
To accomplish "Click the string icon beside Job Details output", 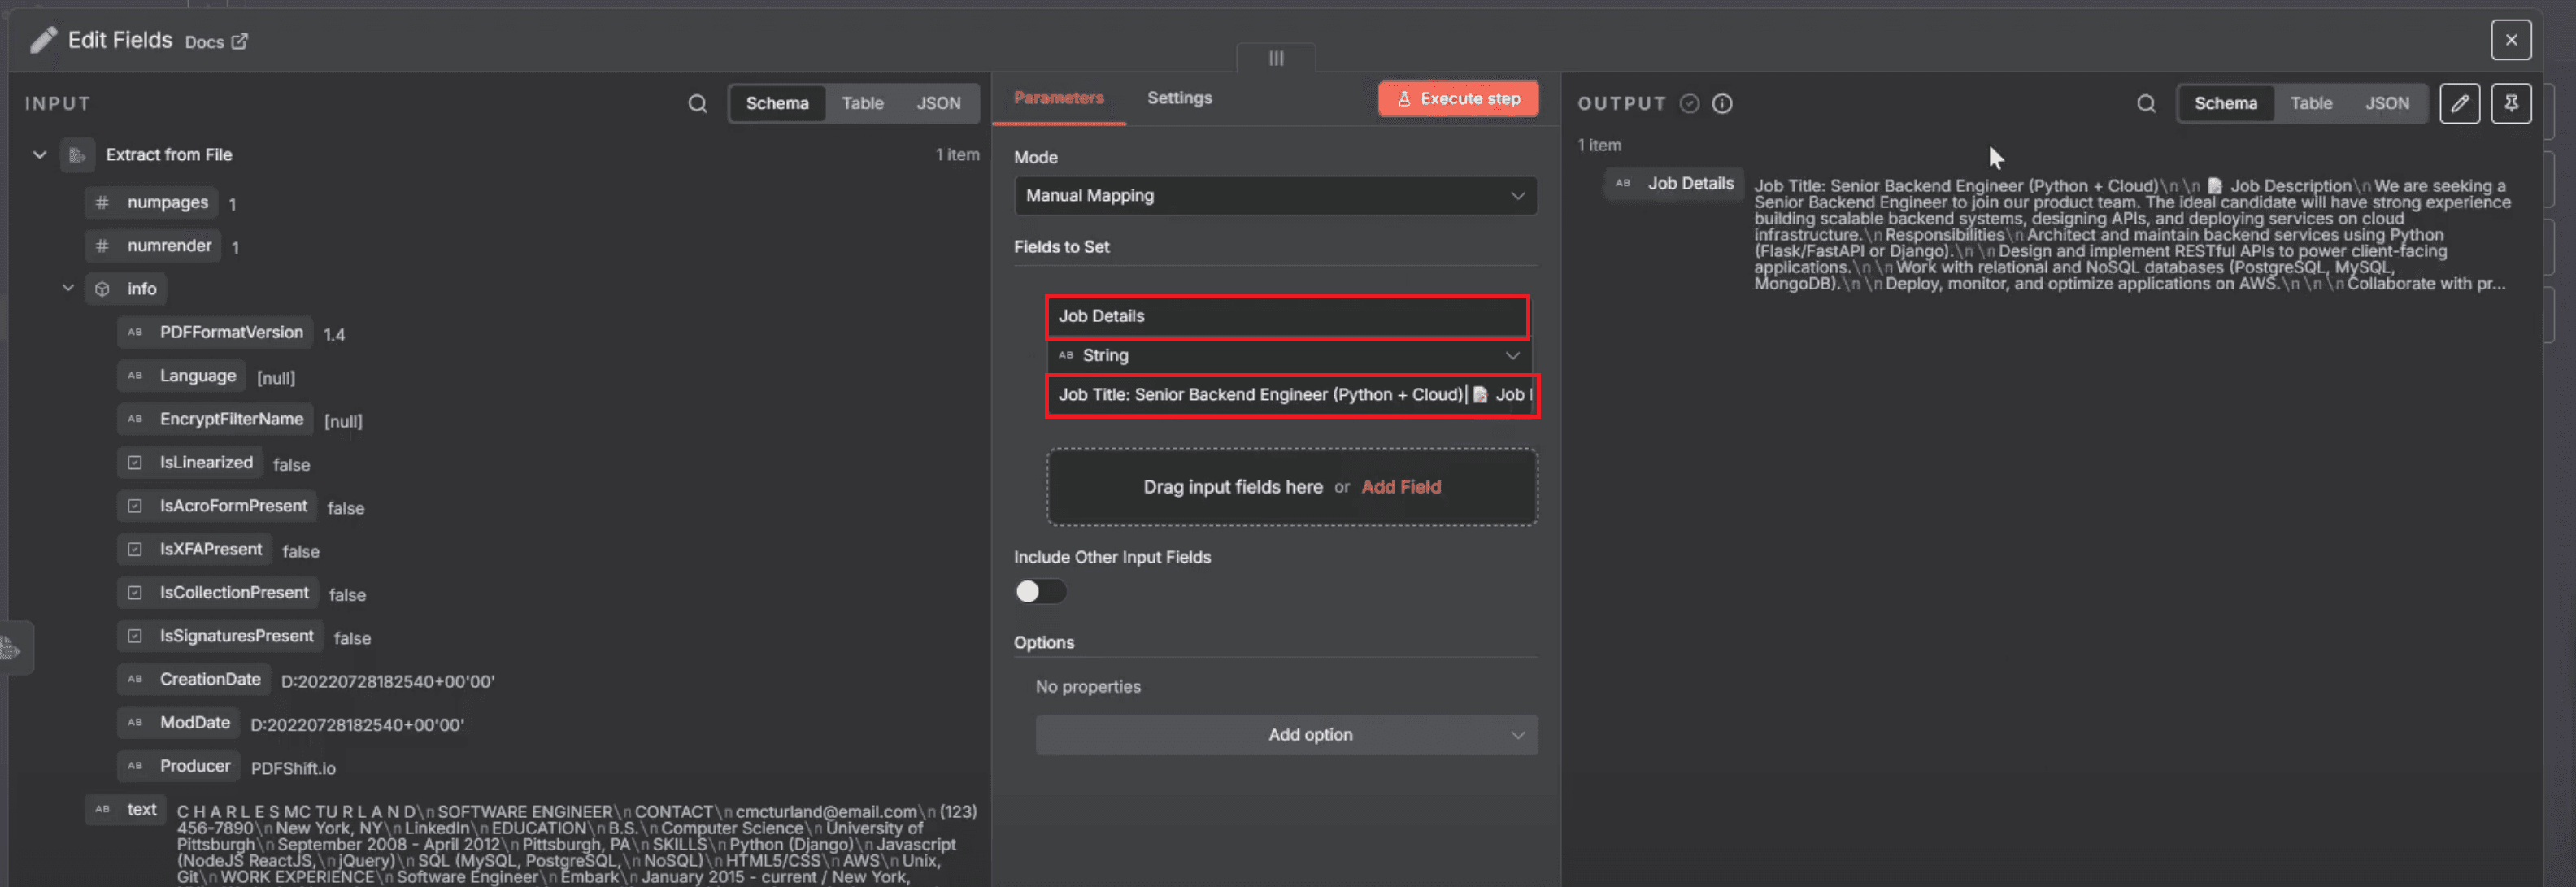I will pos(1622,183).
